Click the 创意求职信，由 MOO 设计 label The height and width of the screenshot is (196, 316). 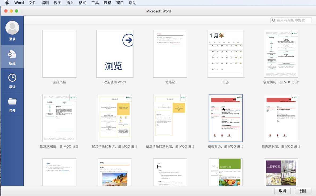click(x=59, y=147)
